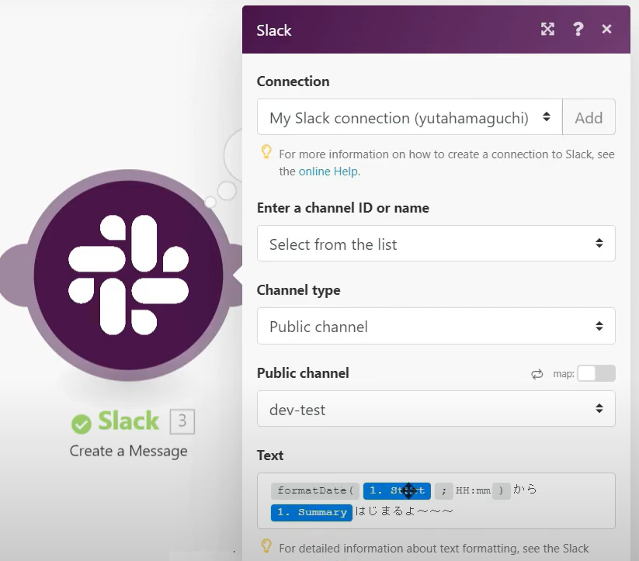Screen dimensions: 639x561
Task: Click the refresh icon beside Public channel
Action: coord(537,374)
